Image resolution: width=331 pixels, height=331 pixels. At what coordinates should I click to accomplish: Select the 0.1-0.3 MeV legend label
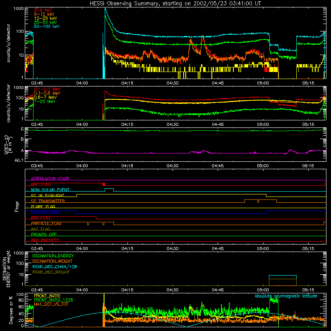point(47,89)
